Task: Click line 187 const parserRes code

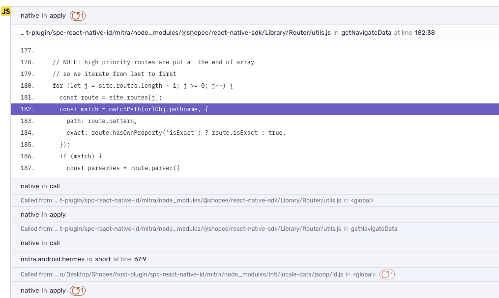Action: click(123, 168)
